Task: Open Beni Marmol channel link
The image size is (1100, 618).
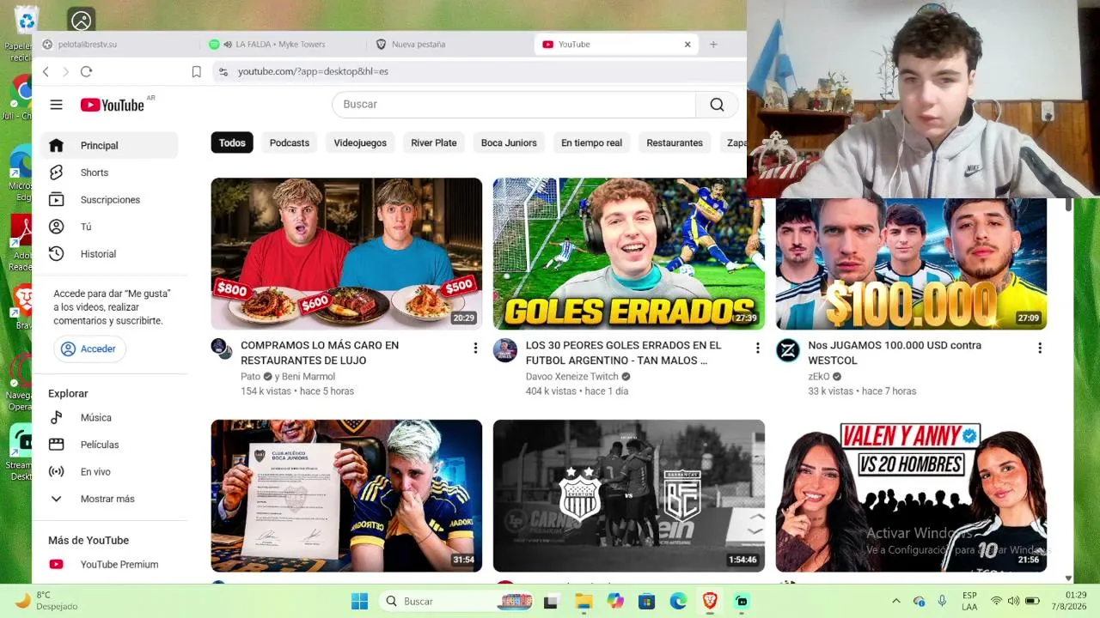Action: tap(309, 377)
